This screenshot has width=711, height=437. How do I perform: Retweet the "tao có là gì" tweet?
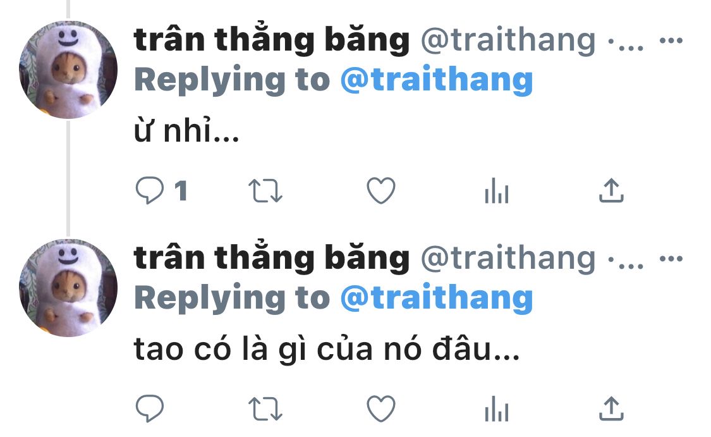point(265,409)
